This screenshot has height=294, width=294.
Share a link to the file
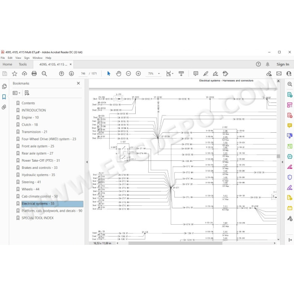[269, 73]
